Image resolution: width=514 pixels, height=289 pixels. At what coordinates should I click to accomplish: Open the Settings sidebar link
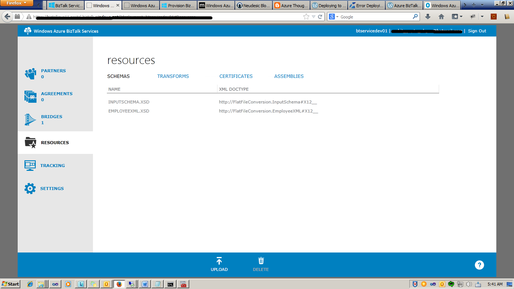point(52,189)
